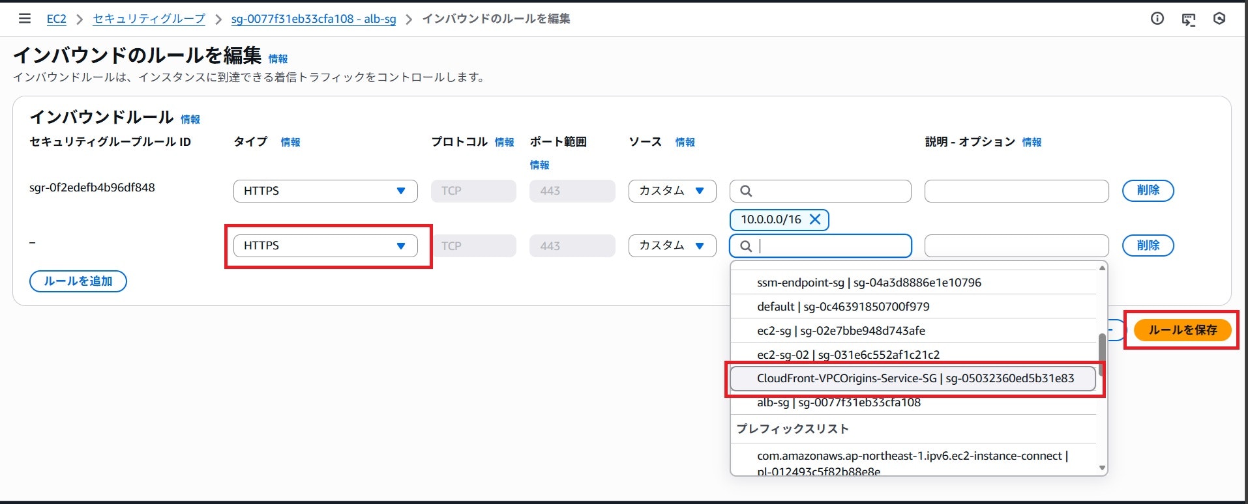
Task: Open セキュリティグループ breadcrumb link
Action: (x=149, y=19)
